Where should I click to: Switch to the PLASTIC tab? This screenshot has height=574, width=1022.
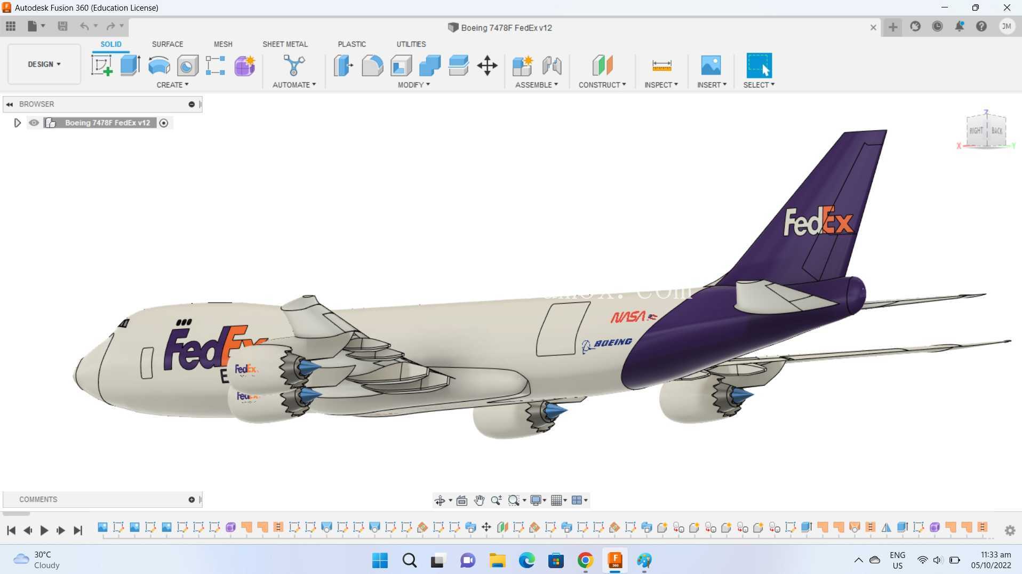click(352, 44)
